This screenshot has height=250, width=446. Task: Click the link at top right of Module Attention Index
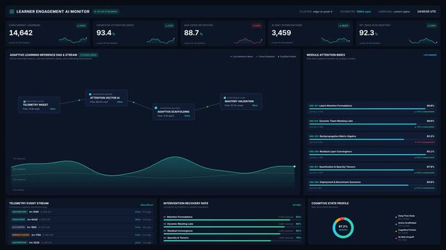[x=431, y=55]
